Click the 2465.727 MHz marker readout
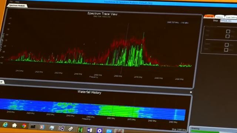237x133 pixels. coord(178,23)
